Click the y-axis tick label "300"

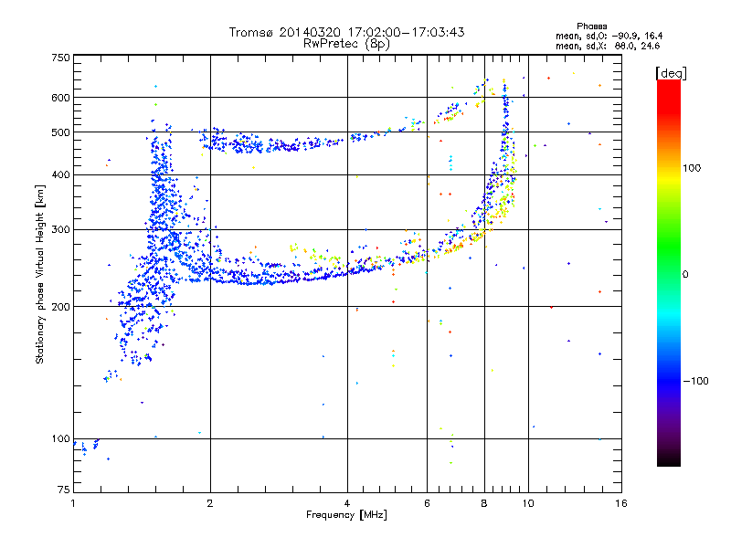pyautogui.click(x=60, y=230)
